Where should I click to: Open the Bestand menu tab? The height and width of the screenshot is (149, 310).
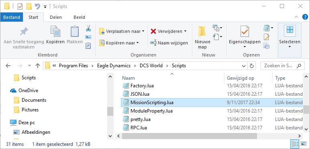pos(12,17)
